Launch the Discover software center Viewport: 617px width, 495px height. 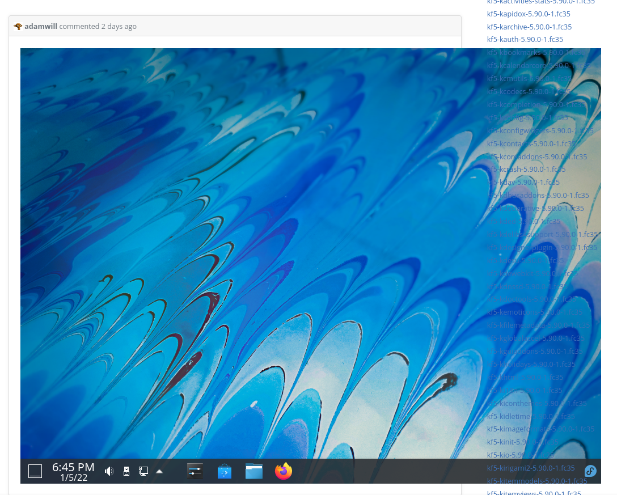[224, 471]
